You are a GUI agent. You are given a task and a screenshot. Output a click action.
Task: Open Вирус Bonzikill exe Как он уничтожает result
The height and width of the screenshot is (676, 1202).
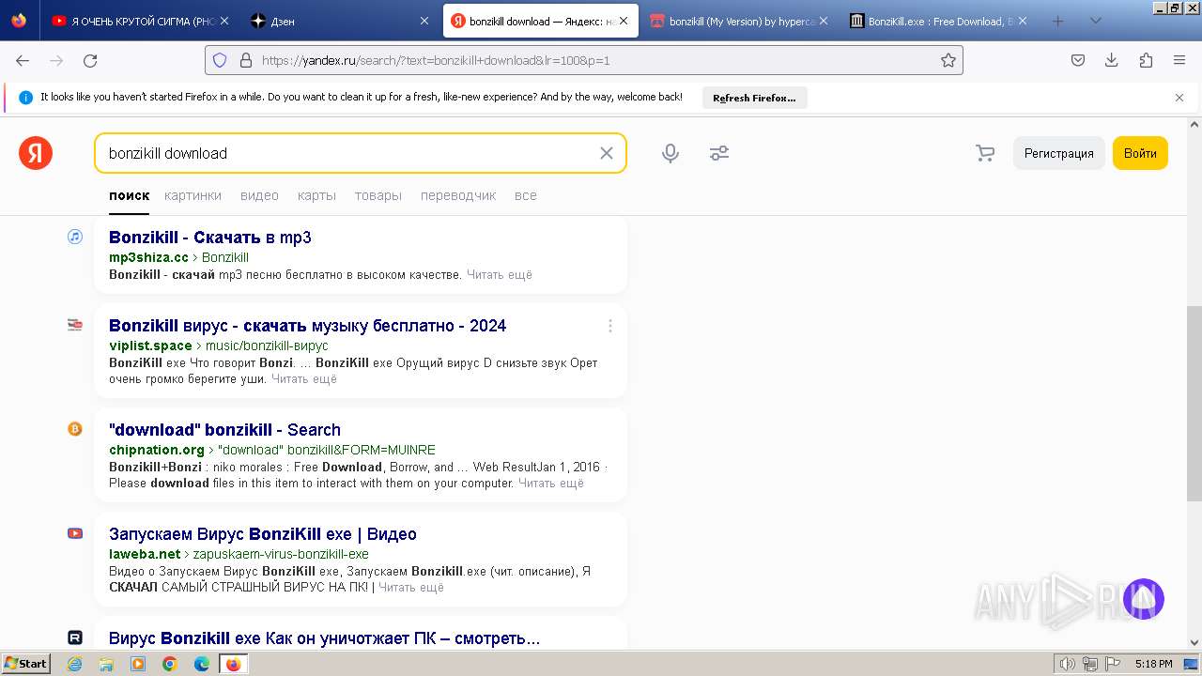325,638
